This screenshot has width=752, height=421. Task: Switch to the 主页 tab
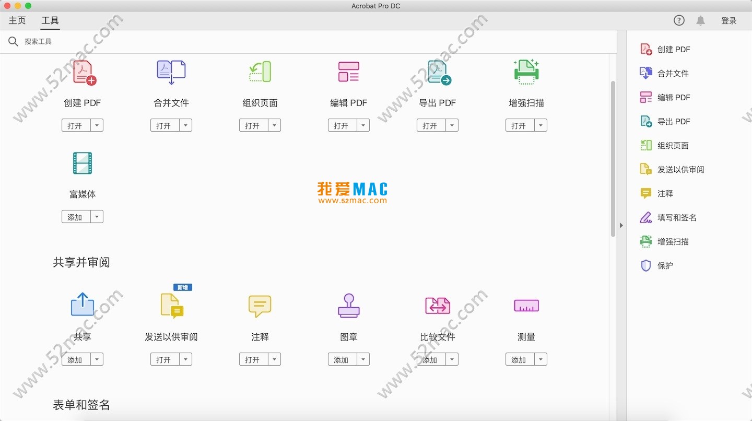[x=17, y=20]
